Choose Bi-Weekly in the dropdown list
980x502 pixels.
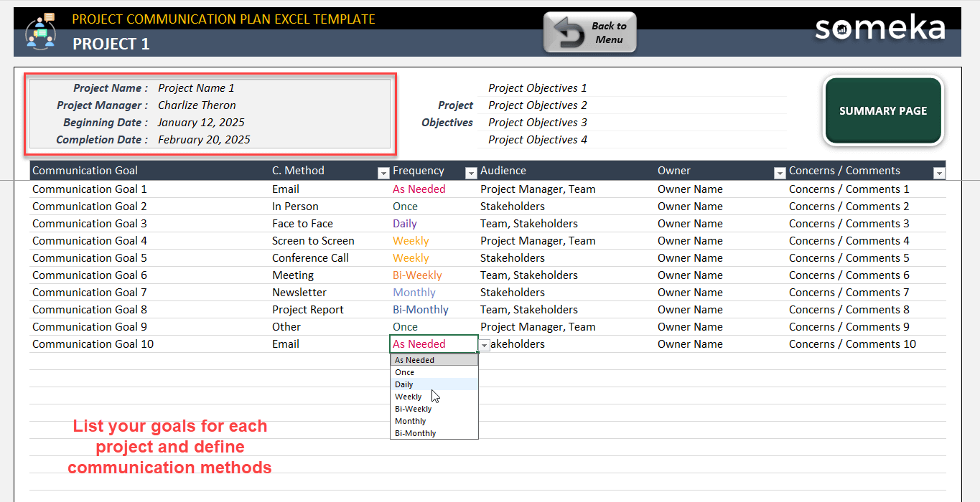(414, 409)
